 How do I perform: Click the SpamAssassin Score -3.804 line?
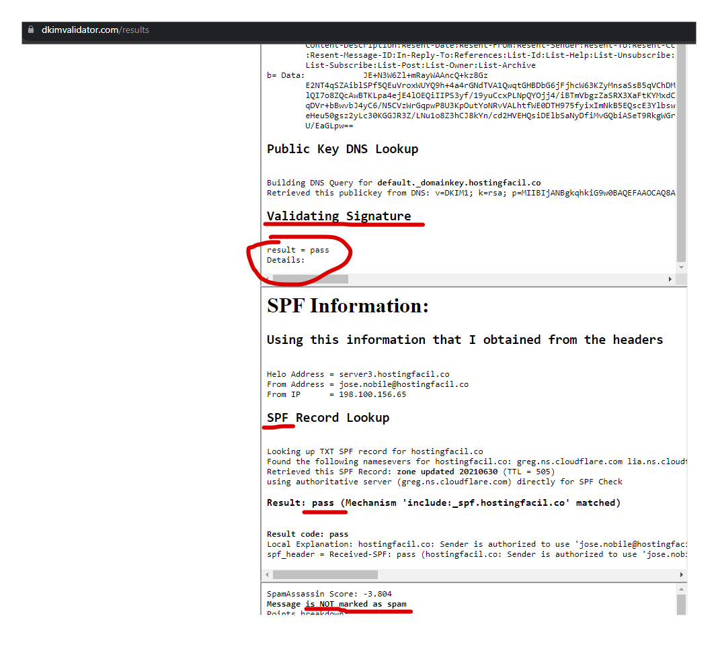(329, 594)
